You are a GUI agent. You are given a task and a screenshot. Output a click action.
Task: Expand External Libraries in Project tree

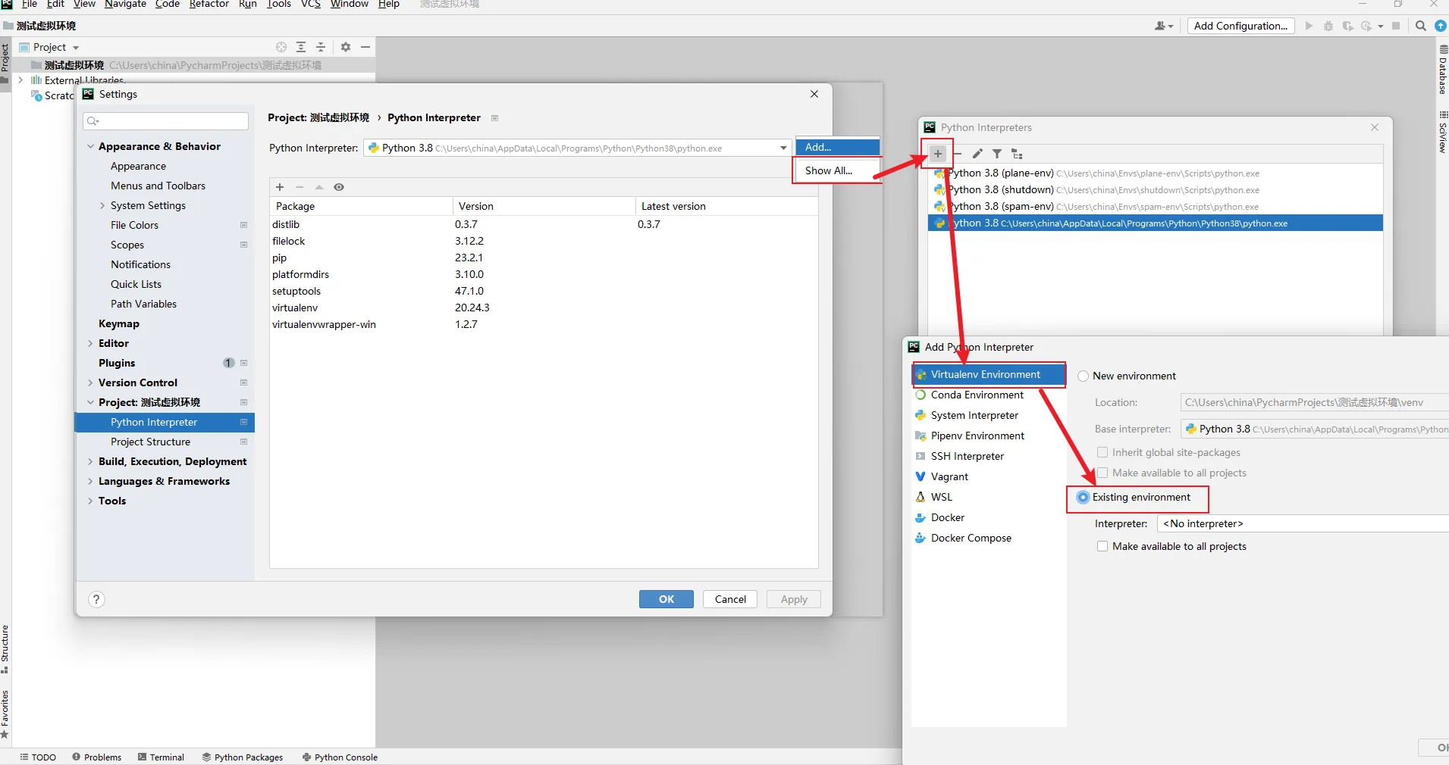click(20, 80)
